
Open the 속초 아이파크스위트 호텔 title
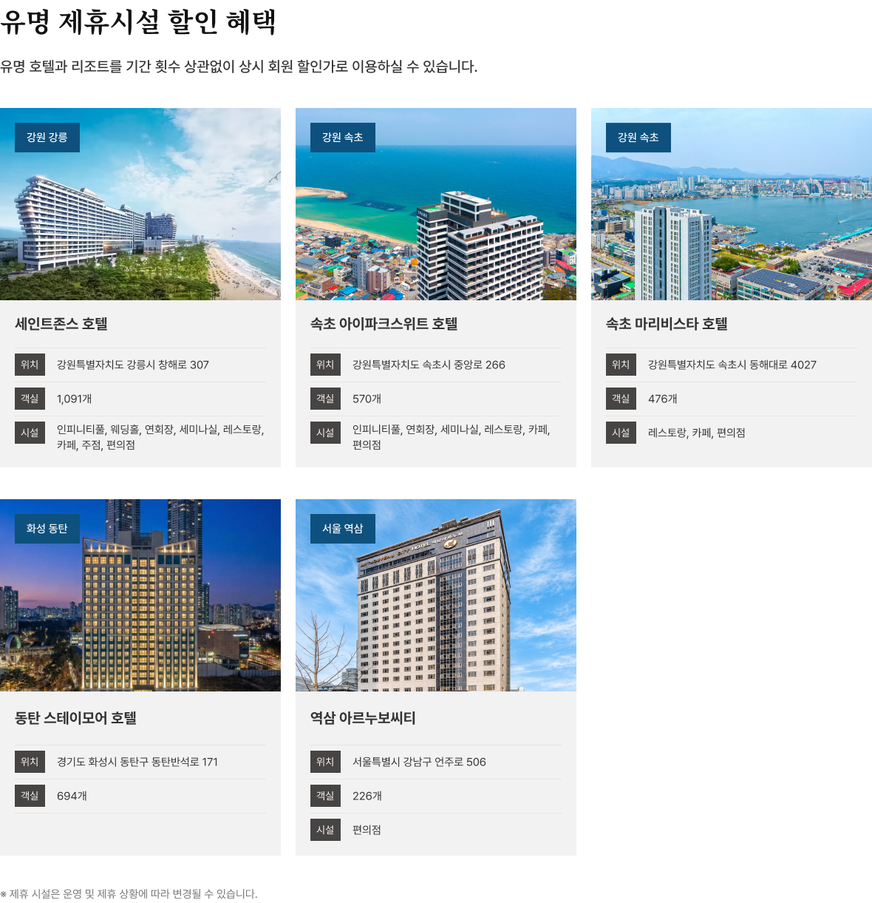(x=384, y=324)
